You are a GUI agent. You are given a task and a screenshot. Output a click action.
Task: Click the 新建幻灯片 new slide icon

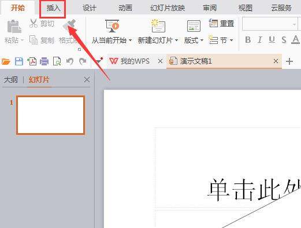pos(158,25)
